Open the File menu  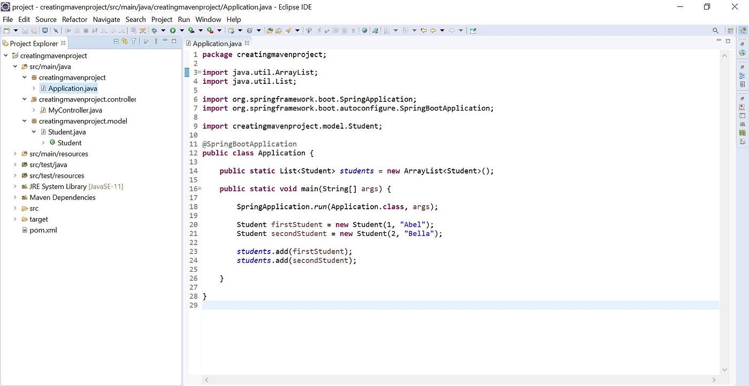[7, 19]
